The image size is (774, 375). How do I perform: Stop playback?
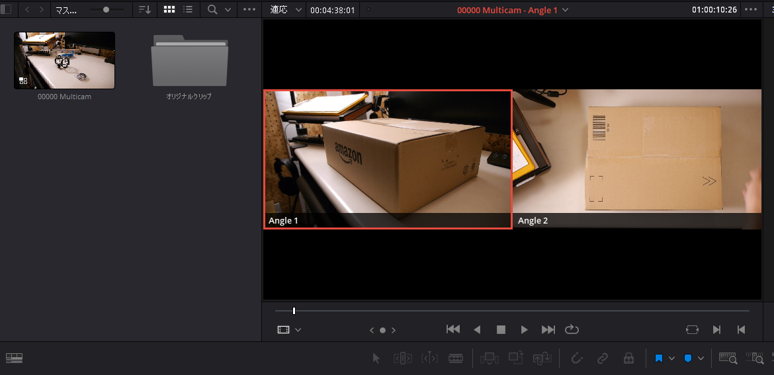(501, 329)
